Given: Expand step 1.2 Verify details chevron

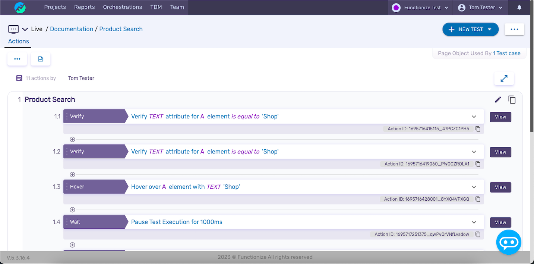Looking at the screenshot, I should [474, 152].
